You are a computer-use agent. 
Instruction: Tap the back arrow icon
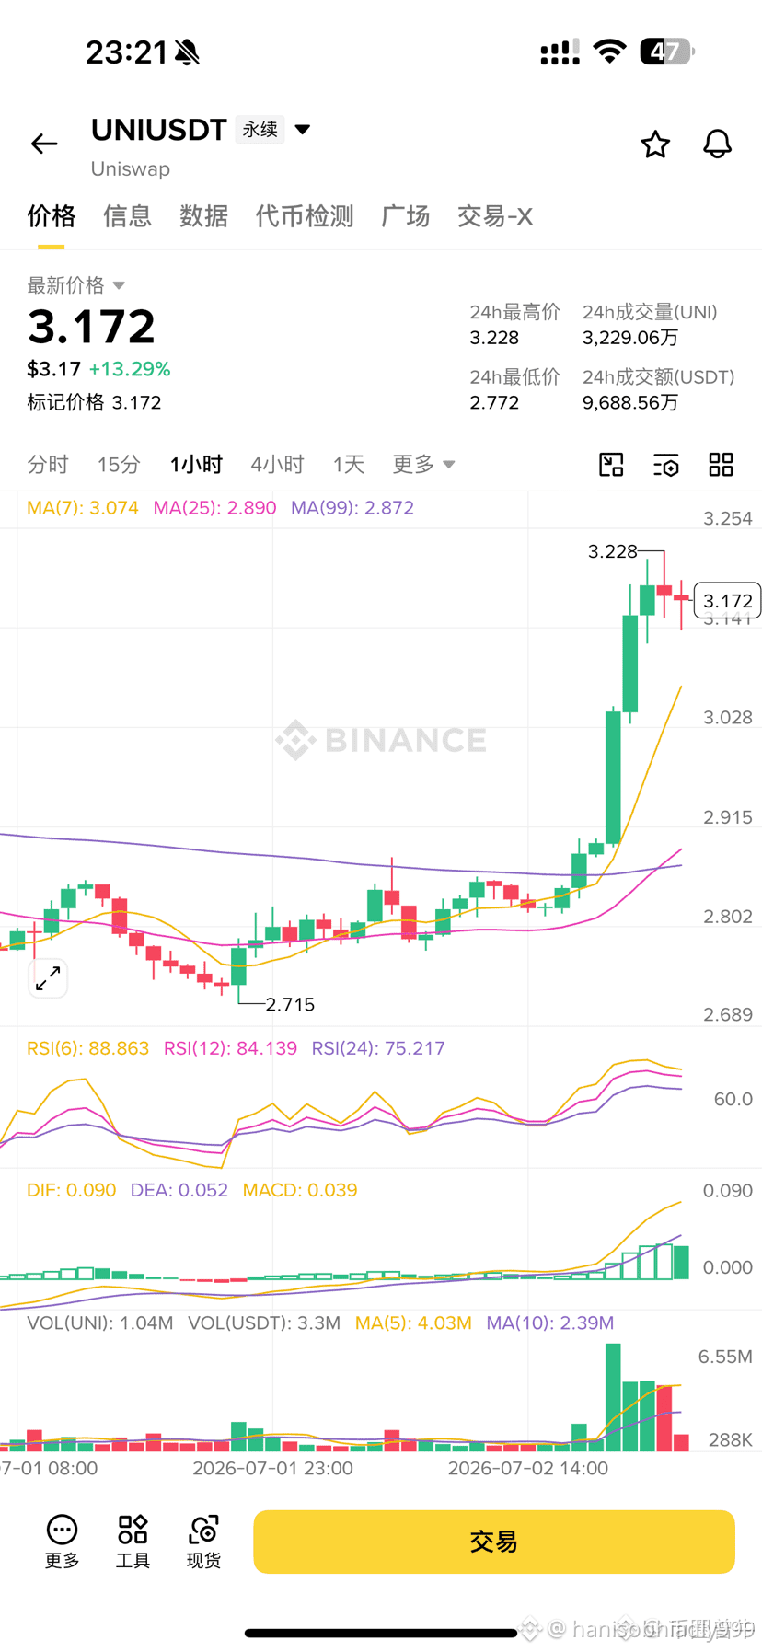click(44, 144)
